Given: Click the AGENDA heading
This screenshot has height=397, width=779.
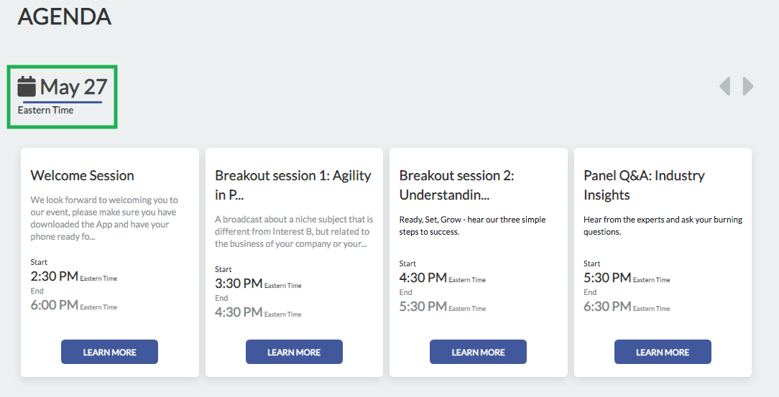Looking at the screenshot, I should [x=65, y=17].
